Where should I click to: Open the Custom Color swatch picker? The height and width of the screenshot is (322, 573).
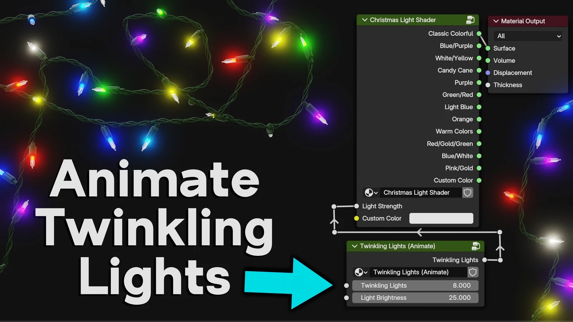pos(441,218)
